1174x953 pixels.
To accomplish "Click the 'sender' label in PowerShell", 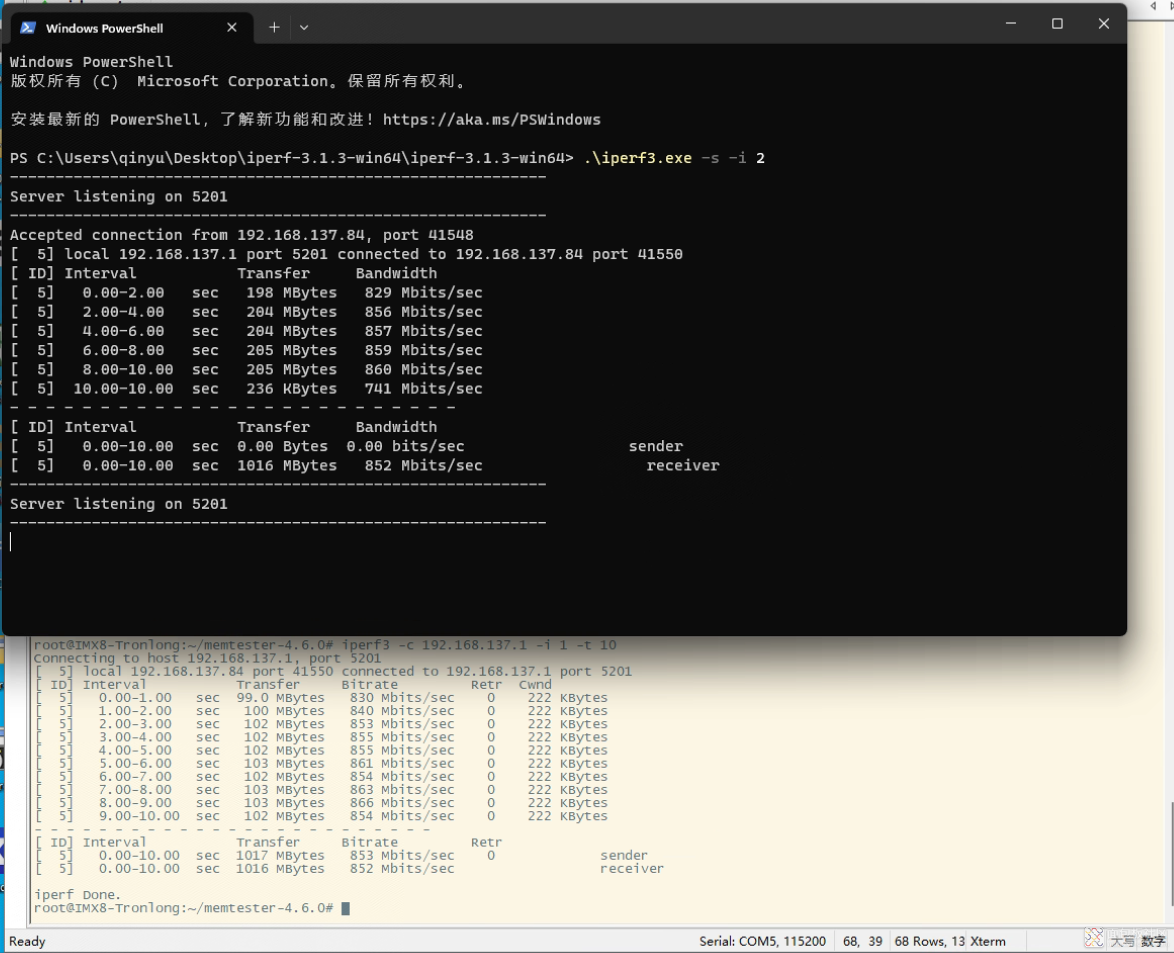I will pos(656,446).
